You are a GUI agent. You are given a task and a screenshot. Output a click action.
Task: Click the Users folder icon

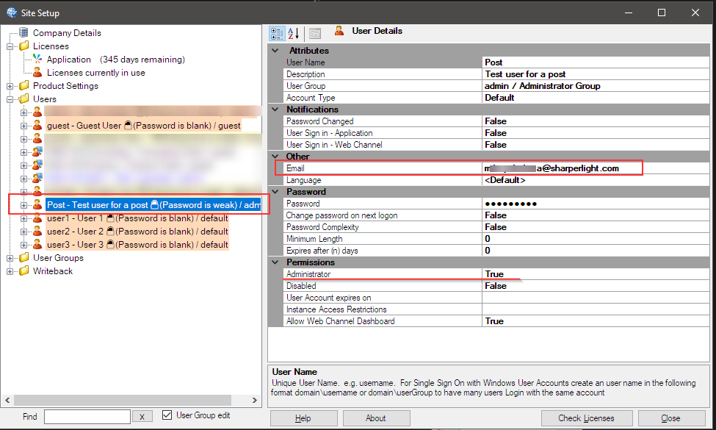(24, 98)
